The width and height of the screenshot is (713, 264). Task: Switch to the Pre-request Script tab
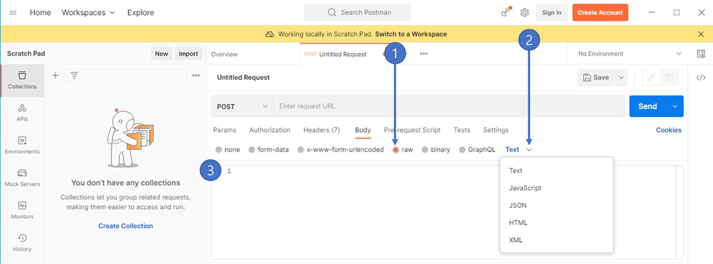[x=412, y=130]
